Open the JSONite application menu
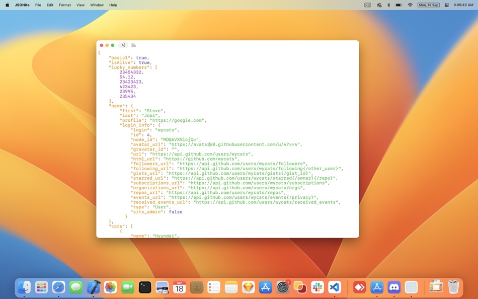 (22, 5)
